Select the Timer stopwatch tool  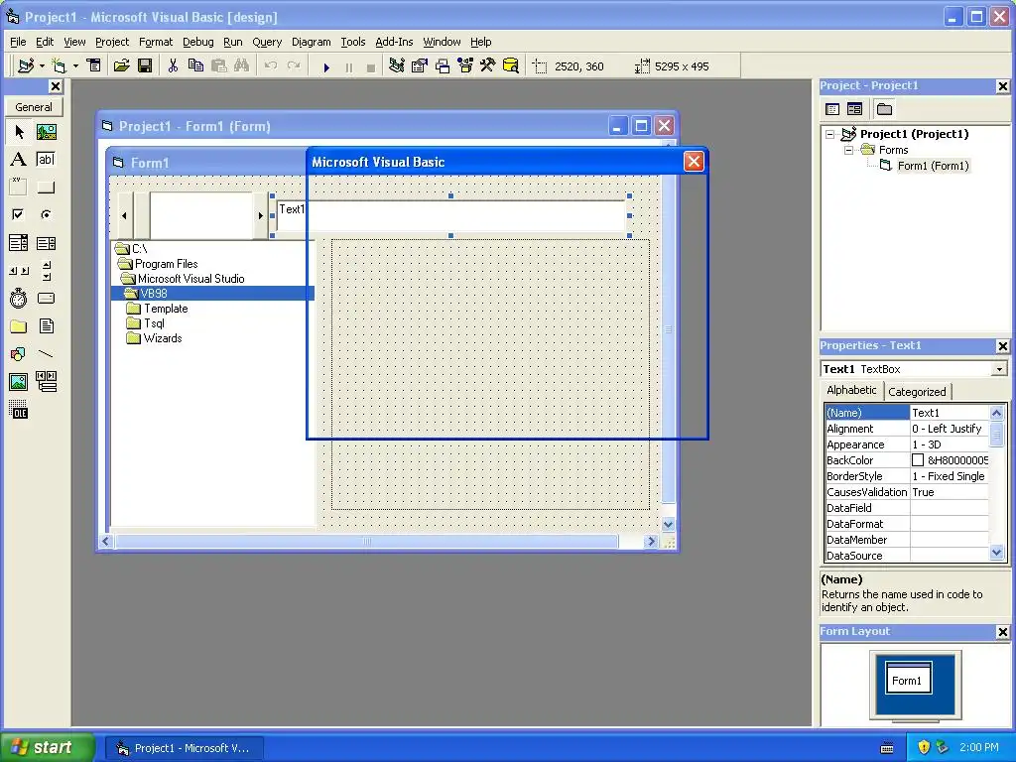(19, 299)
